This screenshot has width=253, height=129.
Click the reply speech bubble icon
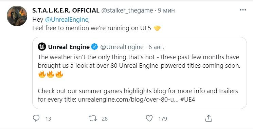[36, 118]
